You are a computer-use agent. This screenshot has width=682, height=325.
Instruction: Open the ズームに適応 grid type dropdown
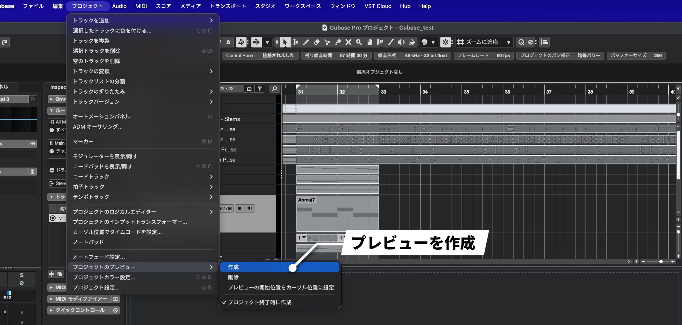pos(484,42)
